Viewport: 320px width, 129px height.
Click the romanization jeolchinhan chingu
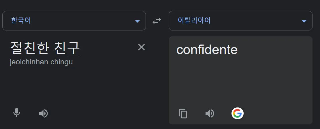click(41, 62)
